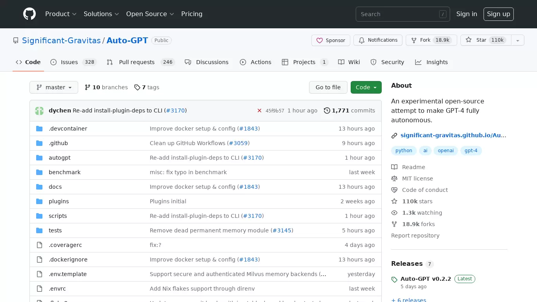Click the GitHub Octocat logo
This screenshot has width=537, height=302.
click(x=29, y=14)
